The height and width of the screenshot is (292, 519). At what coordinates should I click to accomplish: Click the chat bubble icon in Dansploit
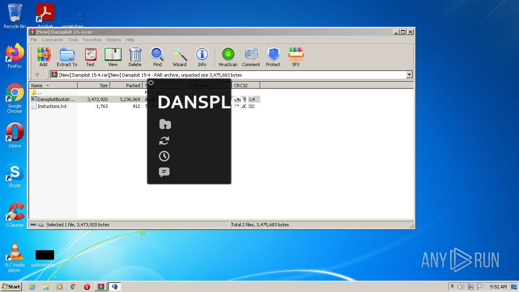tap(164, 172)
